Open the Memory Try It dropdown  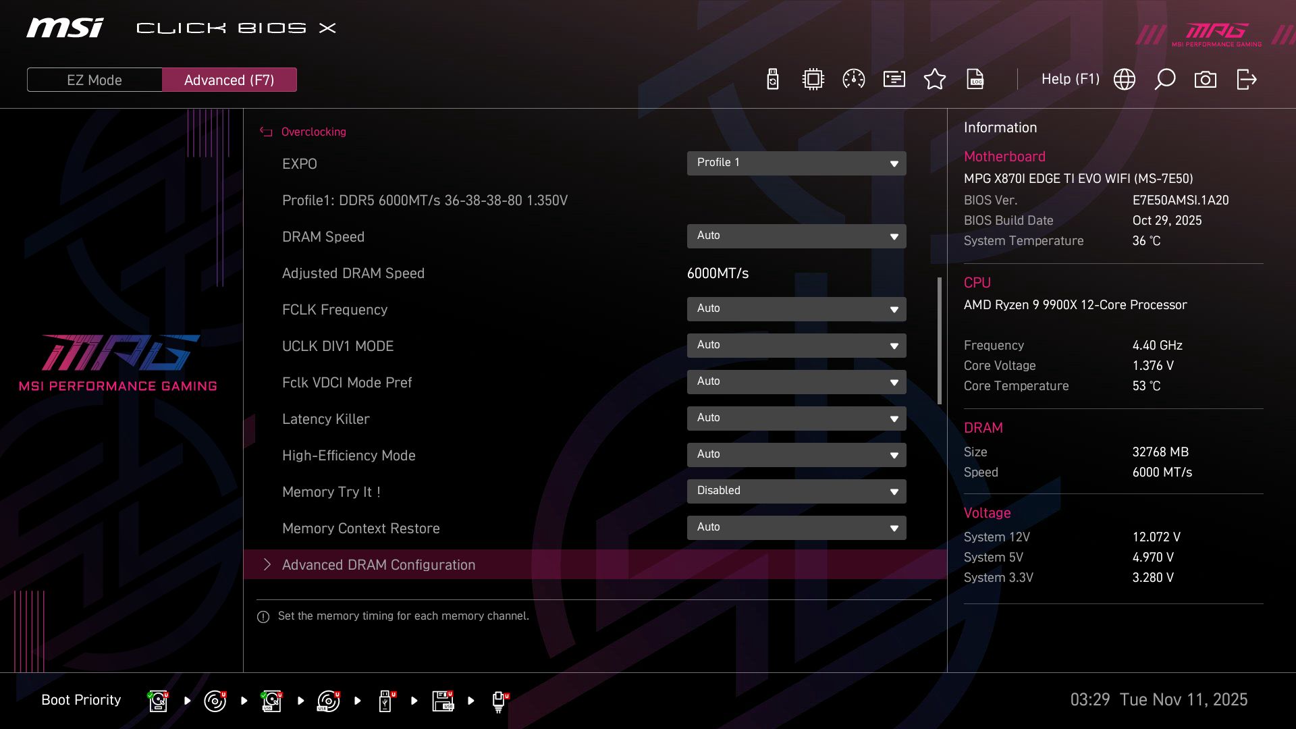(x=796, y=491)
